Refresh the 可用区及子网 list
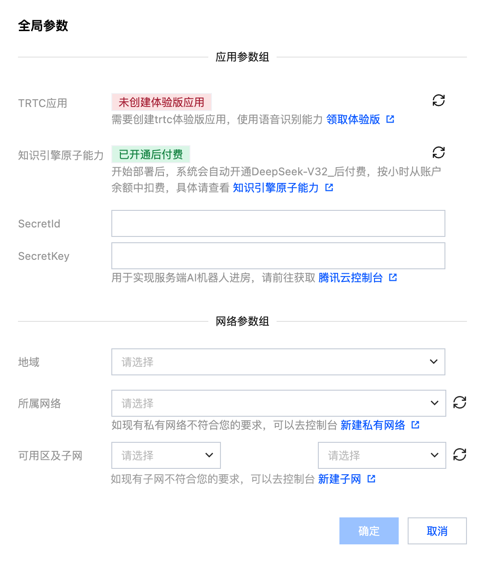Viewport: 484px width, 561px height. pyautogui.click(x=459, y=454)
